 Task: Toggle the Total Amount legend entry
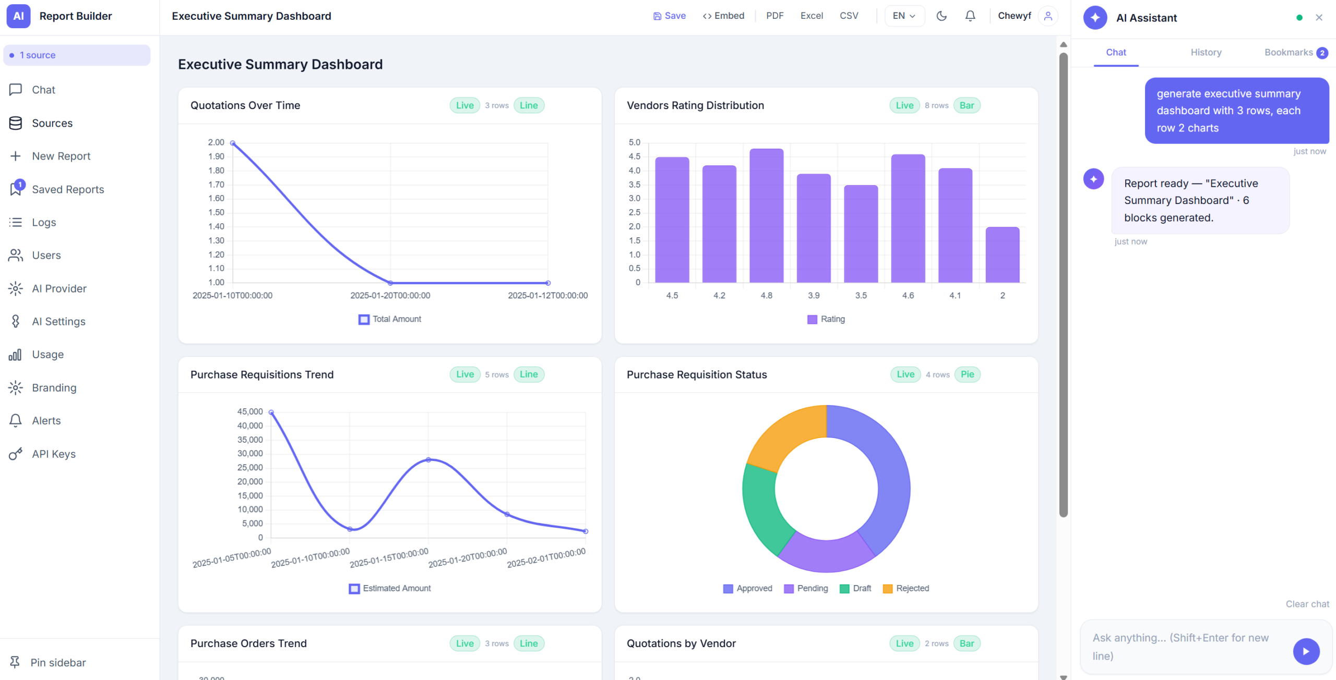(390, 319)
